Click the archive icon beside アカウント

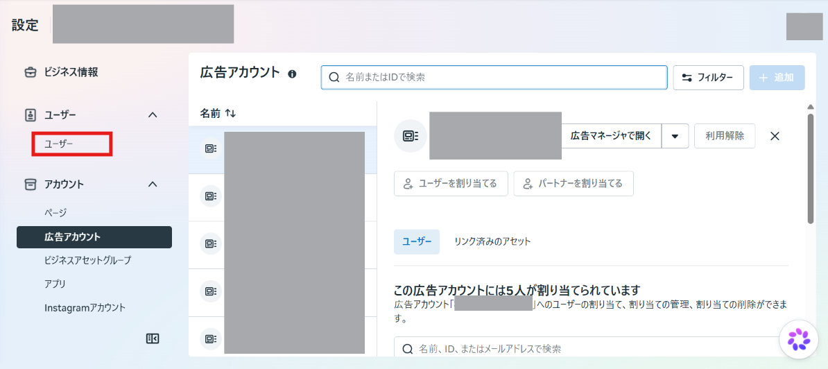pos(31,184)
